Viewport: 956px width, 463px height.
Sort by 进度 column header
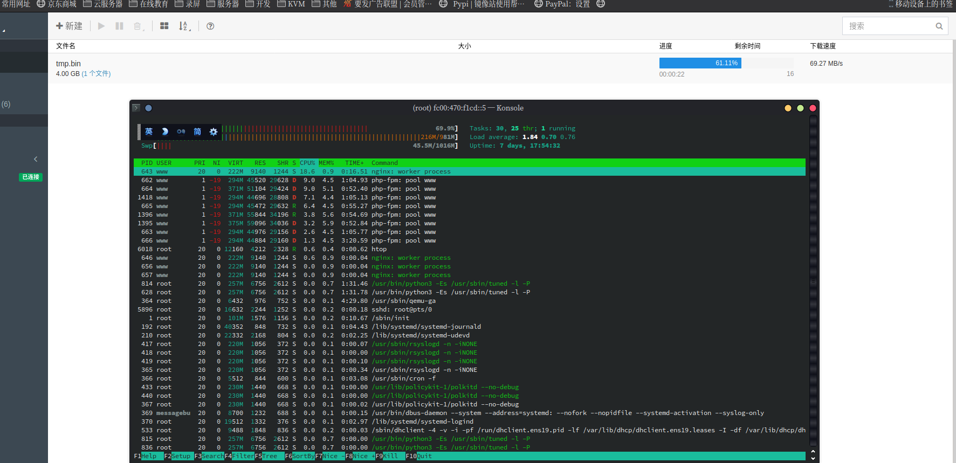(665, 46)
